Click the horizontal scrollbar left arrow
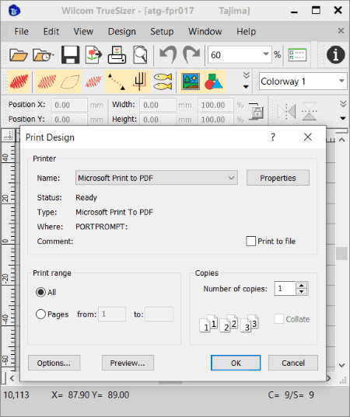Viewport: 350px width, 417px height. click(12, 378)
